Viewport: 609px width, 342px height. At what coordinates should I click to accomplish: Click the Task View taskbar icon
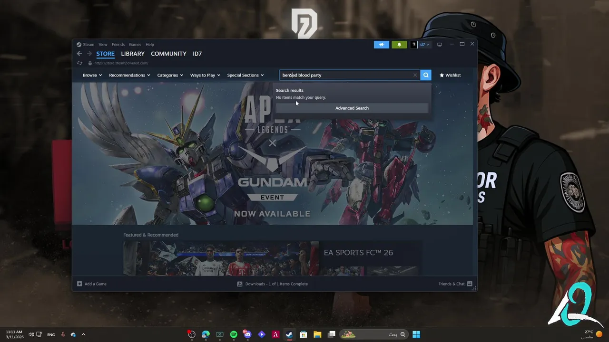point(332,334)
